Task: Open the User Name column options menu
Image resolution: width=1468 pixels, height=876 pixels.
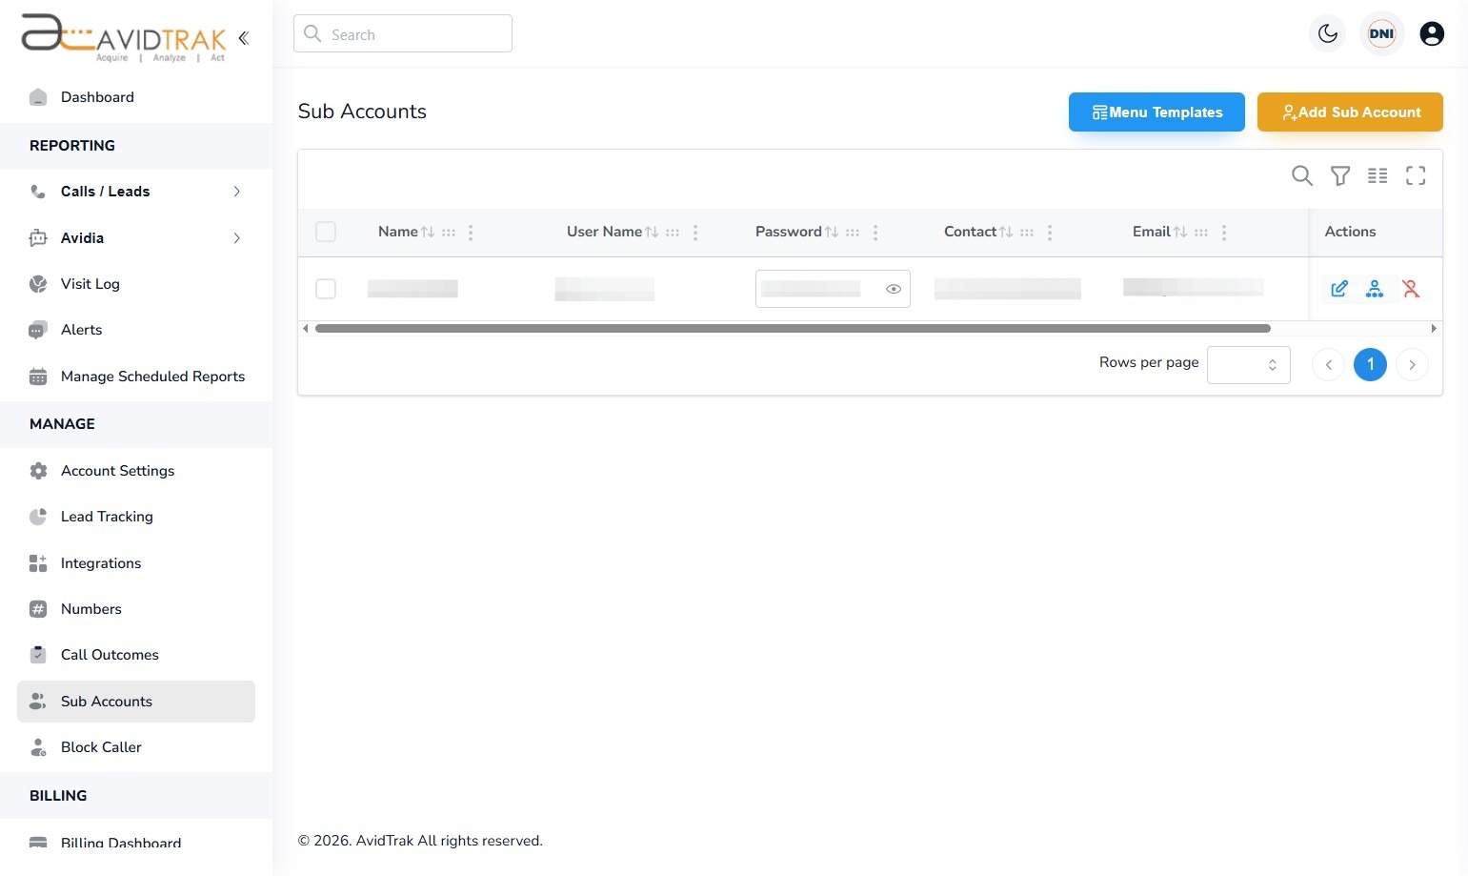Action: tap(695, 233)
